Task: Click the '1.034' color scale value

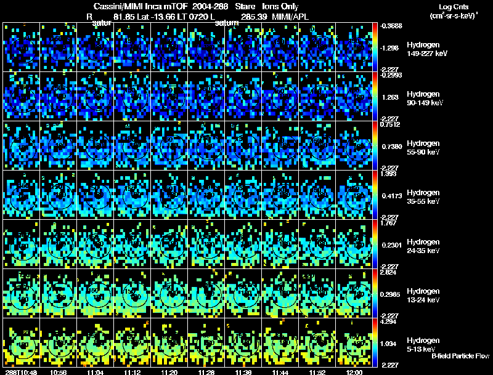Action: 388,344
